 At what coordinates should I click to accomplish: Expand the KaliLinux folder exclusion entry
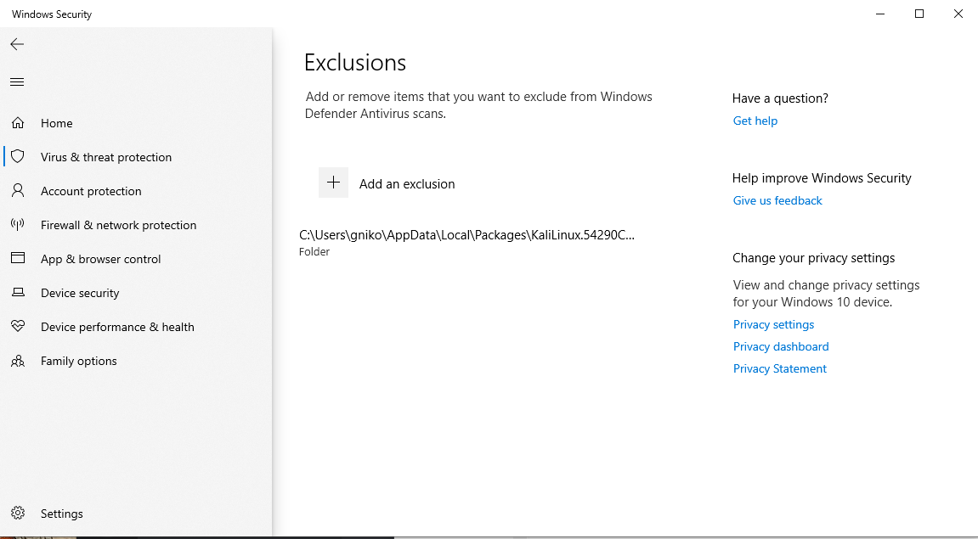[x=466, y=243]
